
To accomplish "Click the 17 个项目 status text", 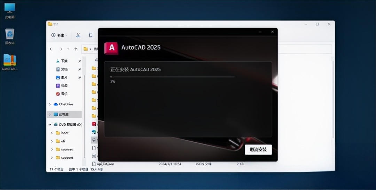I will pos(57,169).
